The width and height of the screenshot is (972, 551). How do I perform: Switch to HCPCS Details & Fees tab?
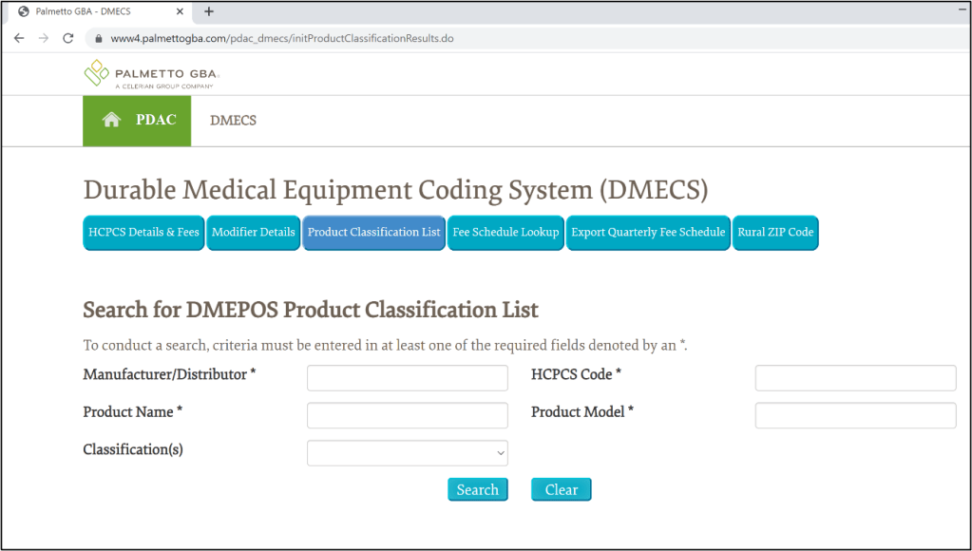(143, 233)
